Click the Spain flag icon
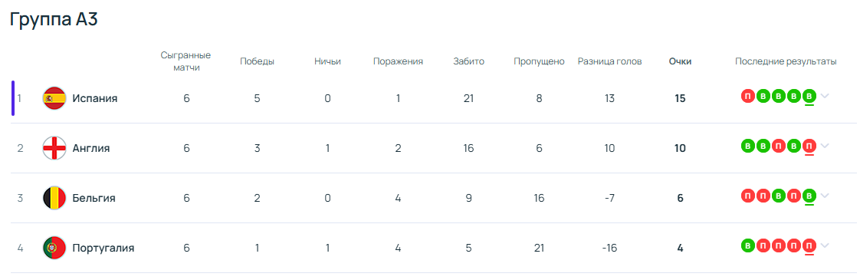The image size is (860, 280). (x=54, y=98)
